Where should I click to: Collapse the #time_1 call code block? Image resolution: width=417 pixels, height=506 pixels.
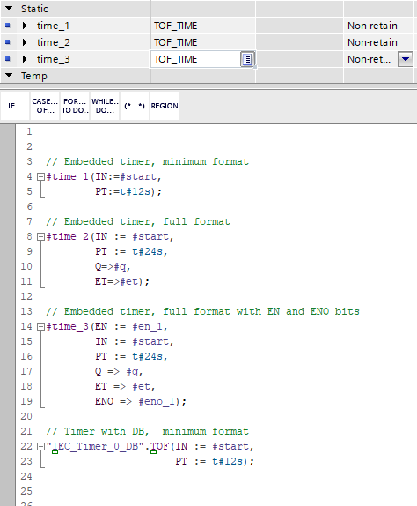pos(40,176)
